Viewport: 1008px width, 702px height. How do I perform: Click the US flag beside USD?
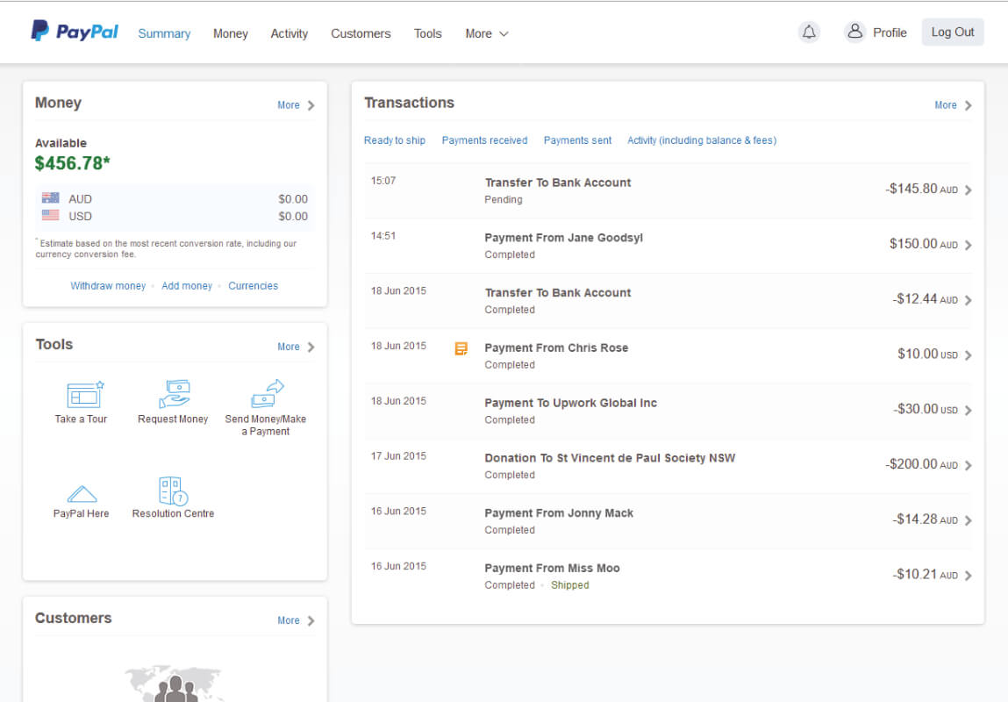point(50,215)
